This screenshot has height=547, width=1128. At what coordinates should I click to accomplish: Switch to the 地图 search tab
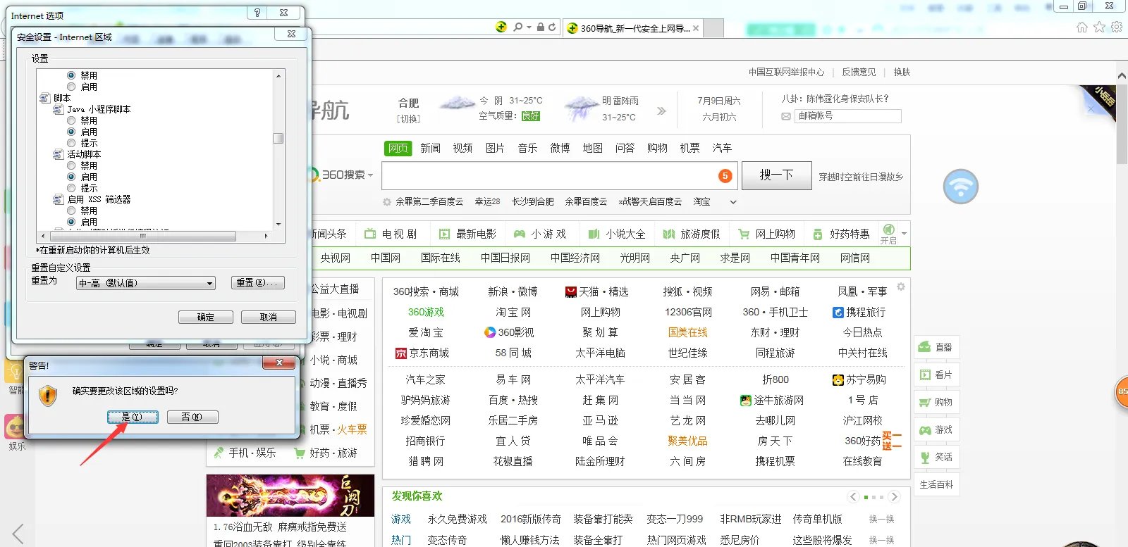(592, 148)
